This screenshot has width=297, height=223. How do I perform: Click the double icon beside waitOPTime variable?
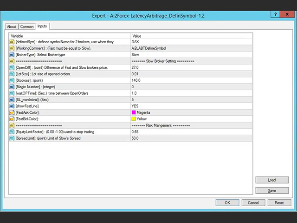point(12,93)
